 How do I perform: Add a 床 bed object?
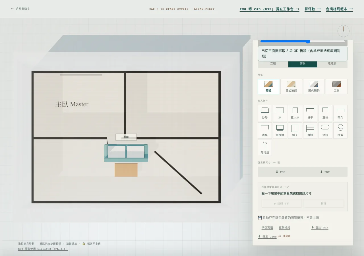[x=280, y=113]
